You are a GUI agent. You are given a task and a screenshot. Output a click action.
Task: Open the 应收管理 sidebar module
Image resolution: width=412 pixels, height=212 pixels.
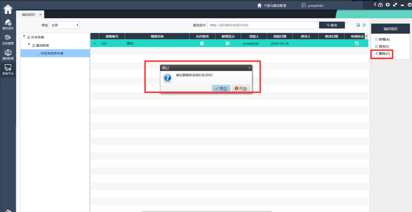pos(8,39)
